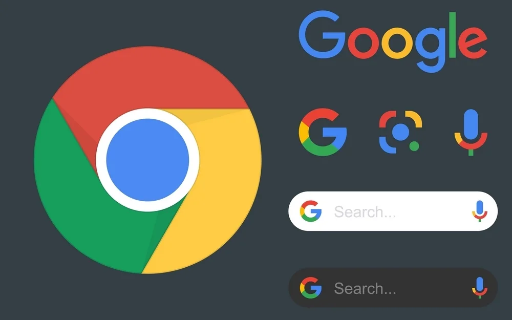Click the standalone multicolor Google G icon
This screenshot has width=512, height=320.
[323, 132]
